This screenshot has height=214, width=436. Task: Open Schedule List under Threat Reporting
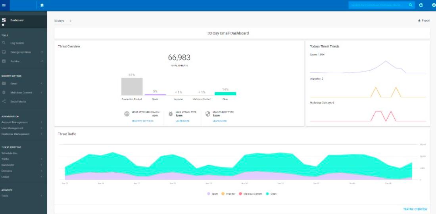(10, 153)
